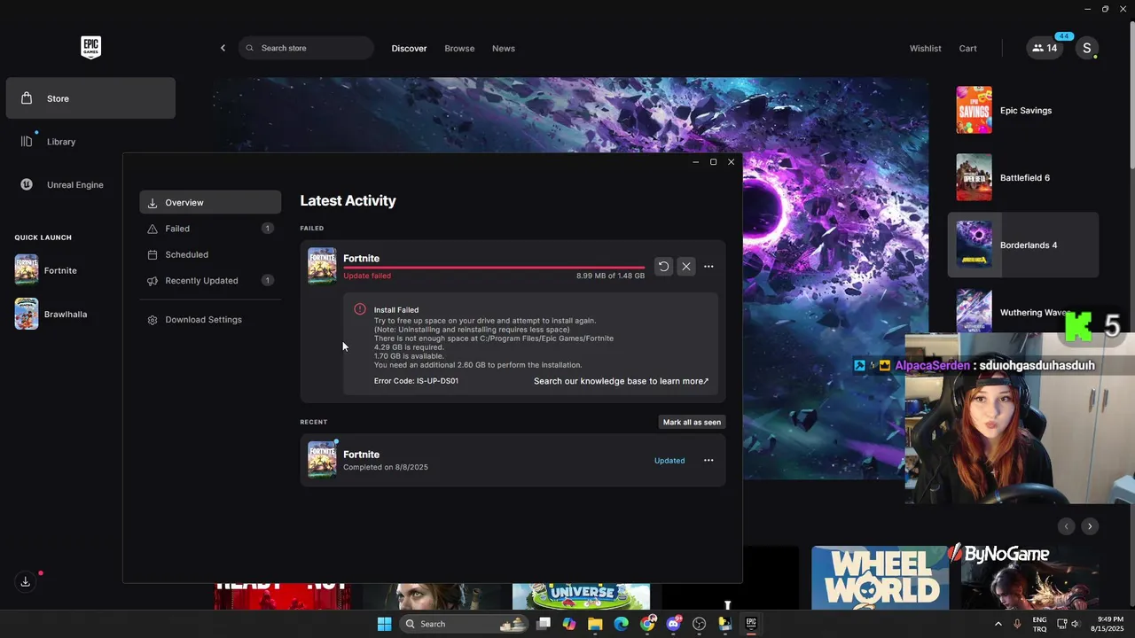Viewport: 1135px width, 638px height.
Task: Open the Borderlands 4 featured item
Action: coord(1023,245)
